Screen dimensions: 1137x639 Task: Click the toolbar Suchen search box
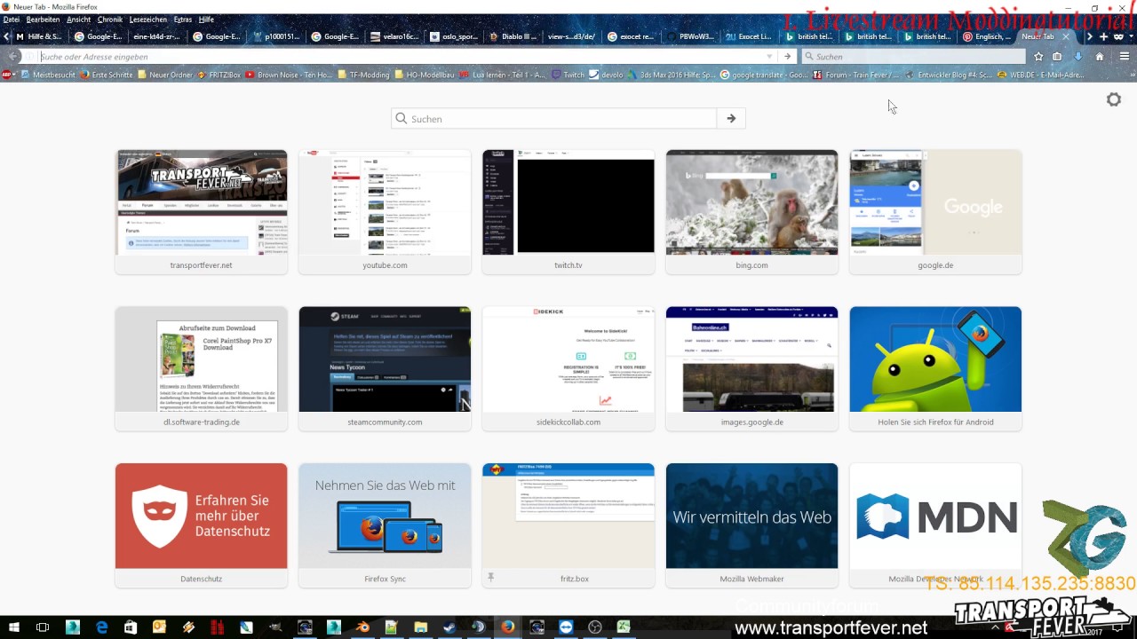[913, 56]
